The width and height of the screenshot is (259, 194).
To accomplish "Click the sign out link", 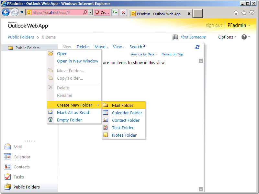I will (x=214, y=25).
